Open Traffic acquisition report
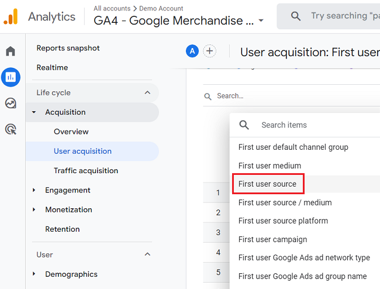 (x=86, y=171)
